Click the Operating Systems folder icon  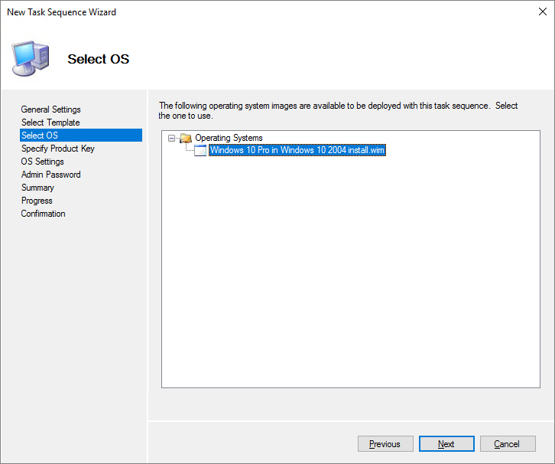coord(185,138)
